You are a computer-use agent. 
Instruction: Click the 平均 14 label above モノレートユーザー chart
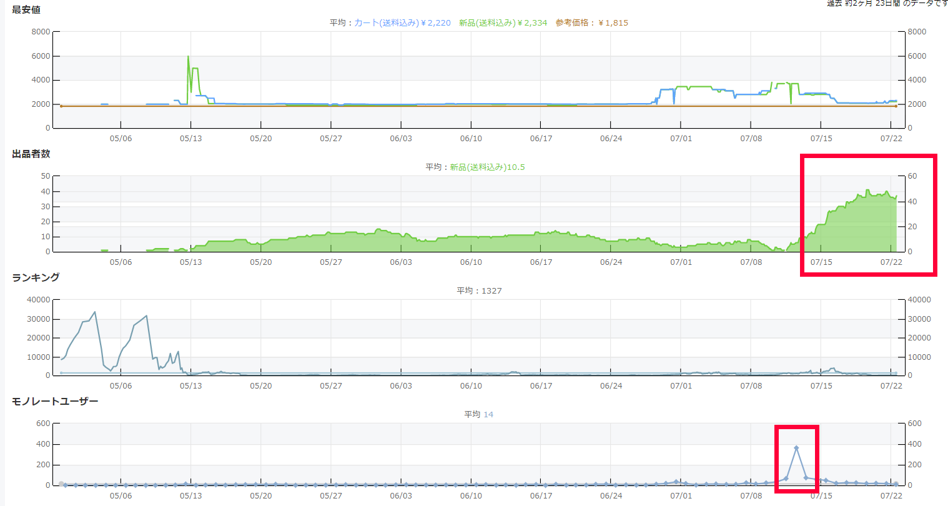point(478,414)
